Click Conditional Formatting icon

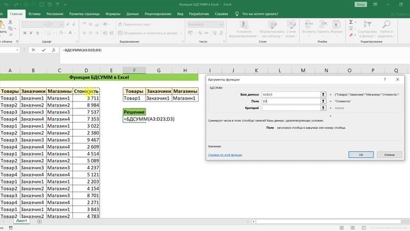[x=243, y=25]
